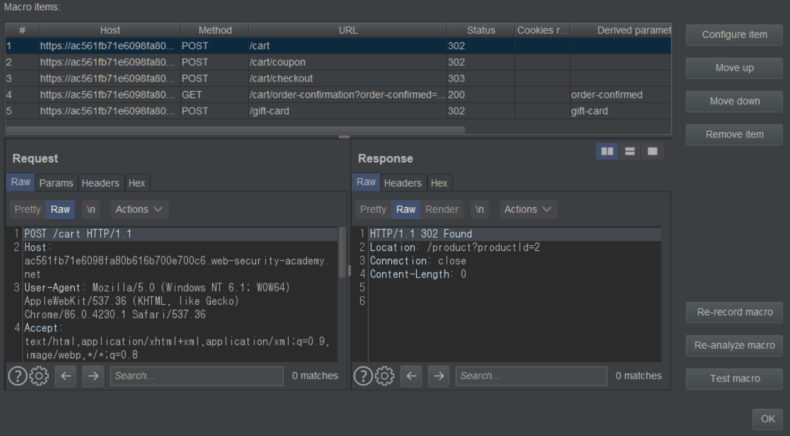790x436 pixels.
Task: Click the Request next match arrow
Action: click(93, 377)
